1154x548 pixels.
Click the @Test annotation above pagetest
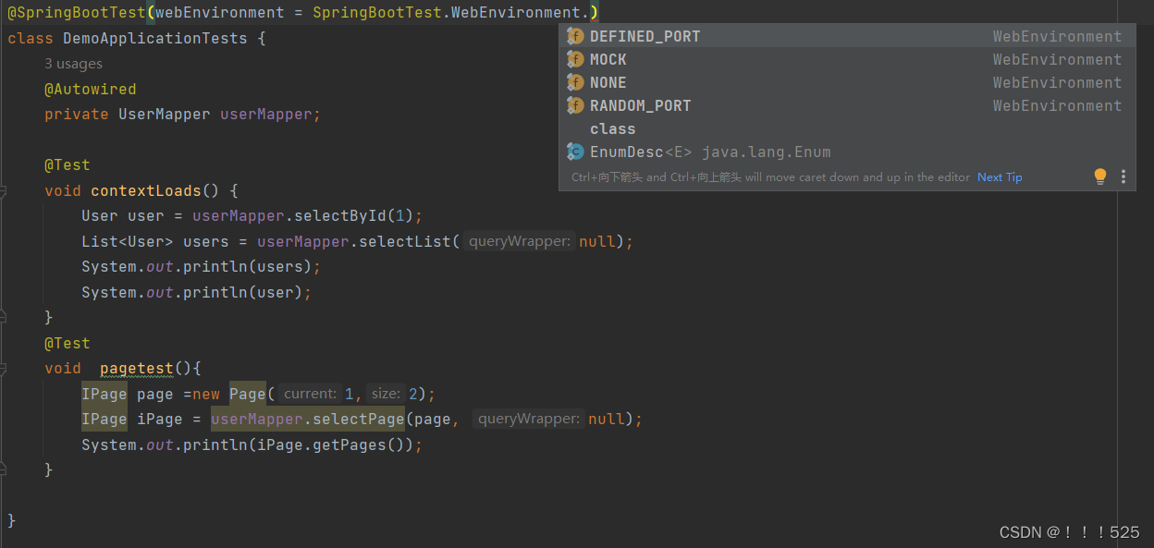(68, 344)
